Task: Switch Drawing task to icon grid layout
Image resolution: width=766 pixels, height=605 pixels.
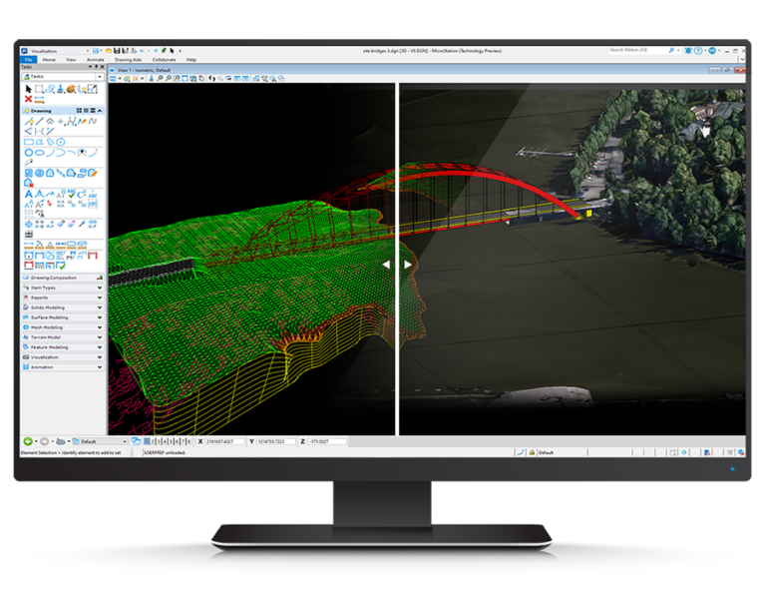Action: (x=79, y=111)
